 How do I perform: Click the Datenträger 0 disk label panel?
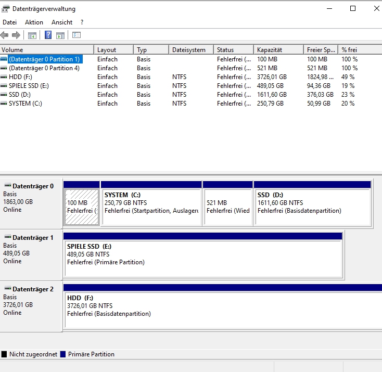31,203
